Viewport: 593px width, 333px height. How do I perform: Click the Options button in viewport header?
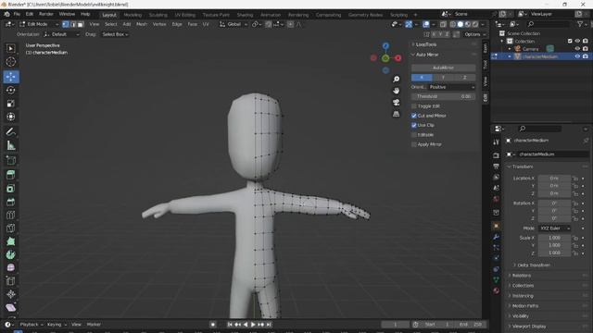click(x=475, y=34)
